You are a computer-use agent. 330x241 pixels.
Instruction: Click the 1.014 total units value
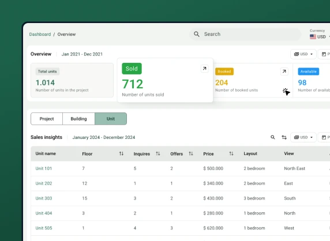point(45,82)
